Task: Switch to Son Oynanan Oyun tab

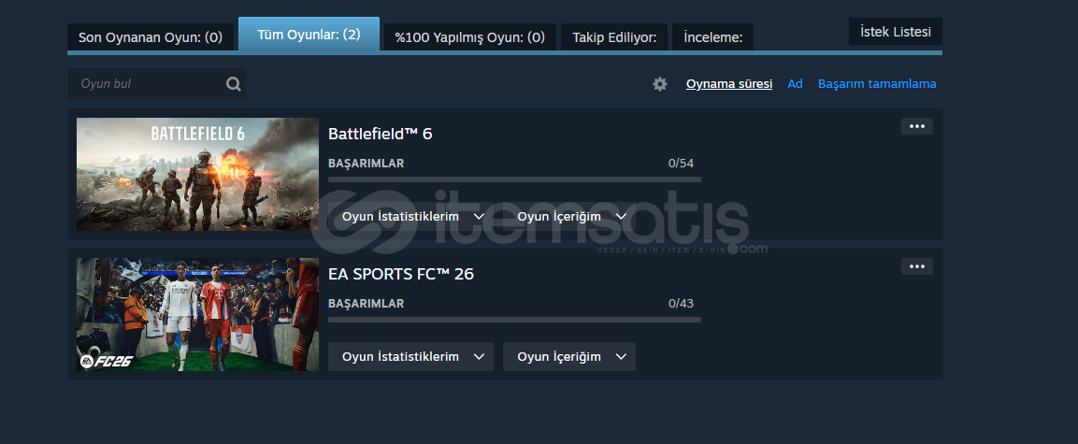Action: pyautogui.click(x=151, y=37)
